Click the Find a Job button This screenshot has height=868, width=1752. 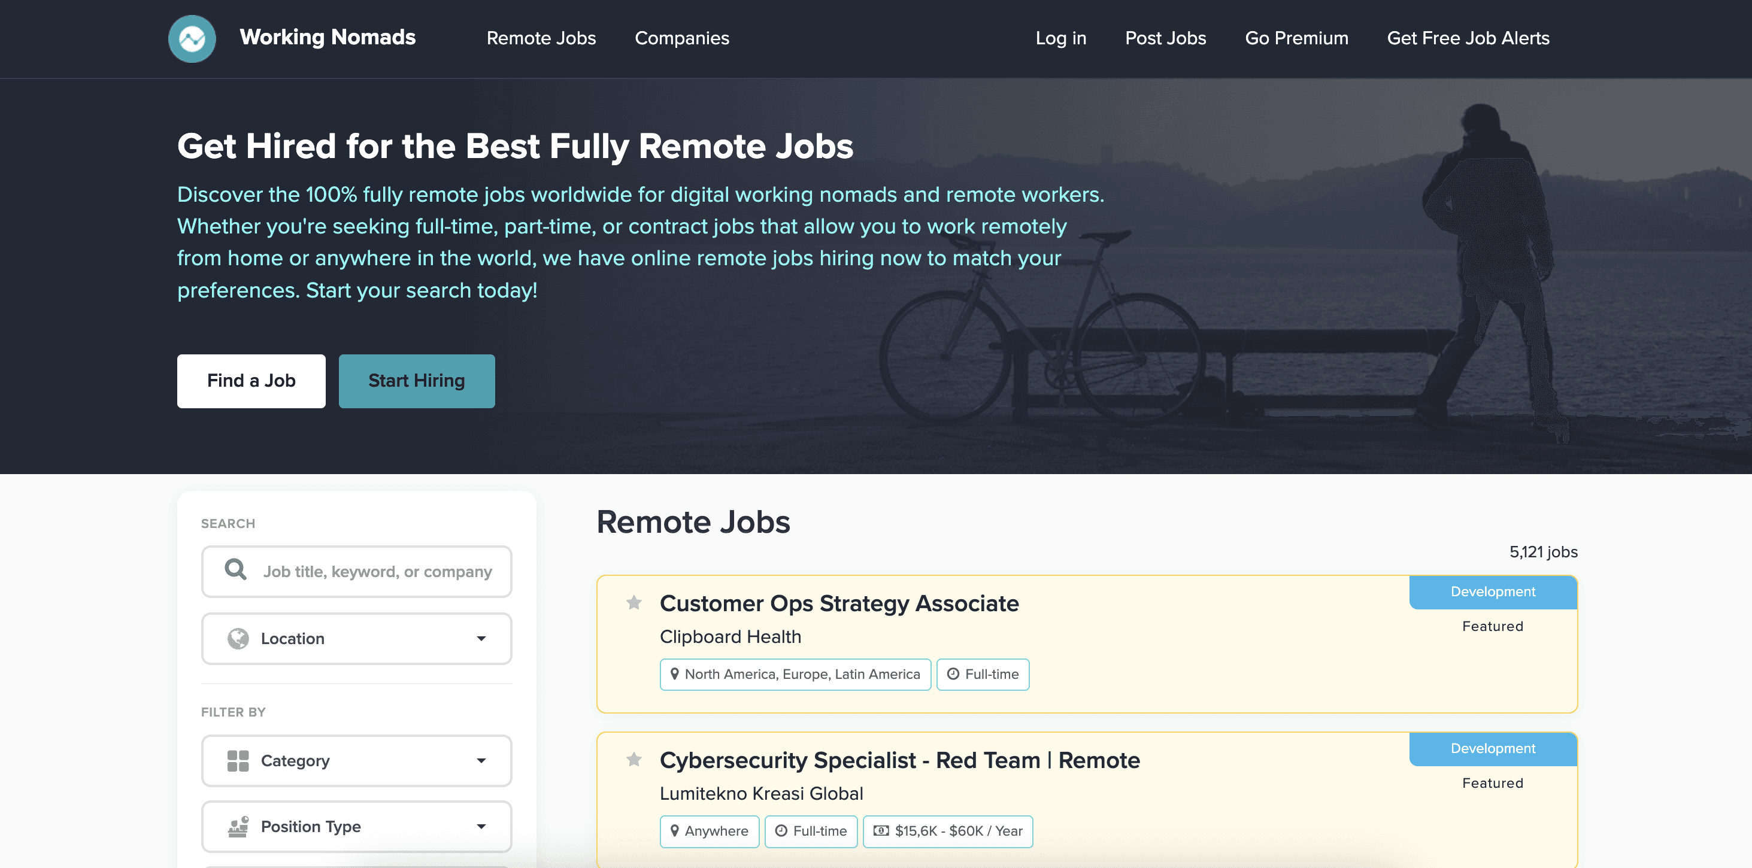pos(251,381)
